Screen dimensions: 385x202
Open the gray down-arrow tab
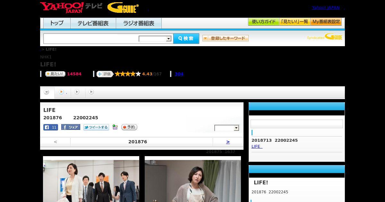(47, 92)
